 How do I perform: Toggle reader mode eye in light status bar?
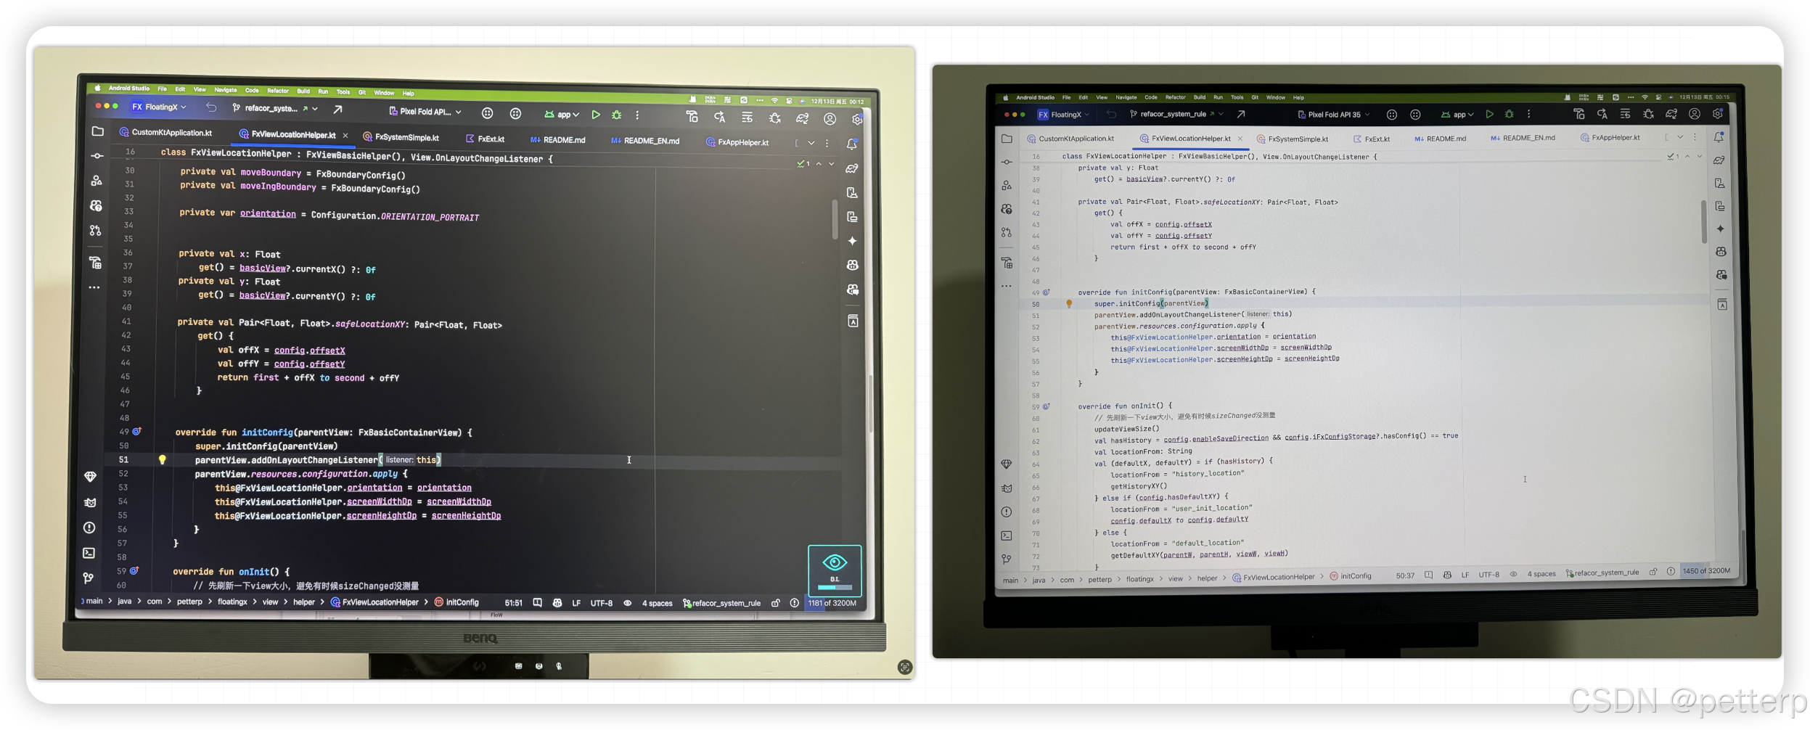[1513, 574]
